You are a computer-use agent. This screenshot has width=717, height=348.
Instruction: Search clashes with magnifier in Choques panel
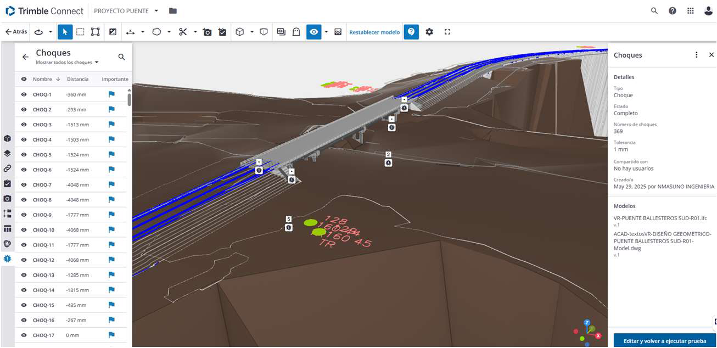pyautogui.click(x=121, y=57)
